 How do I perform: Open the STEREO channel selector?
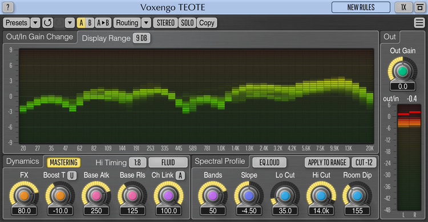165,23
